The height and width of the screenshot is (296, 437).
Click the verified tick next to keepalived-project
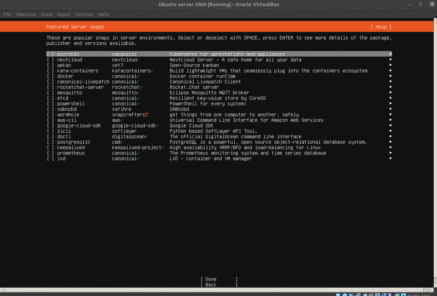163,148
